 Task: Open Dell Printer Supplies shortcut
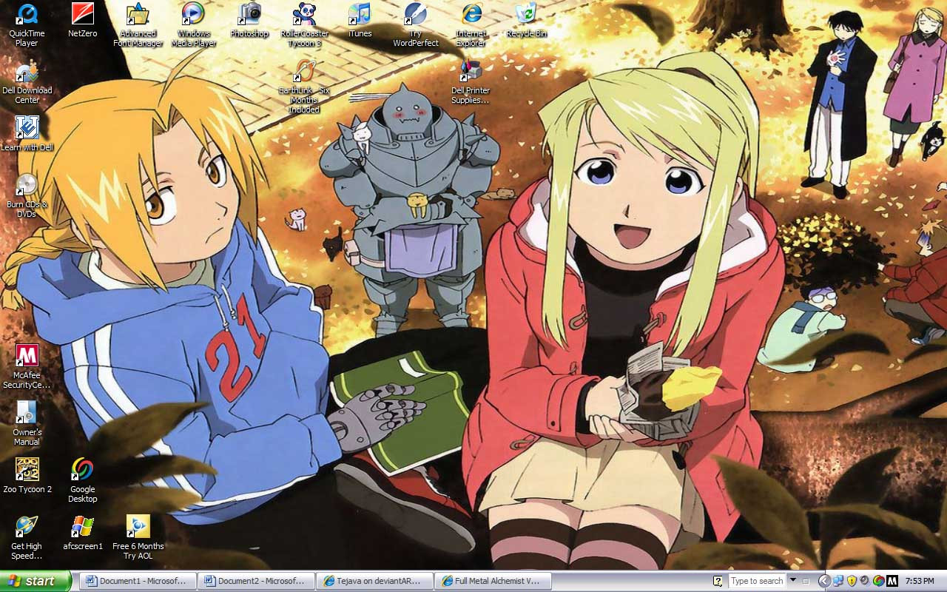pyautogui.click(x=471, y=83)
